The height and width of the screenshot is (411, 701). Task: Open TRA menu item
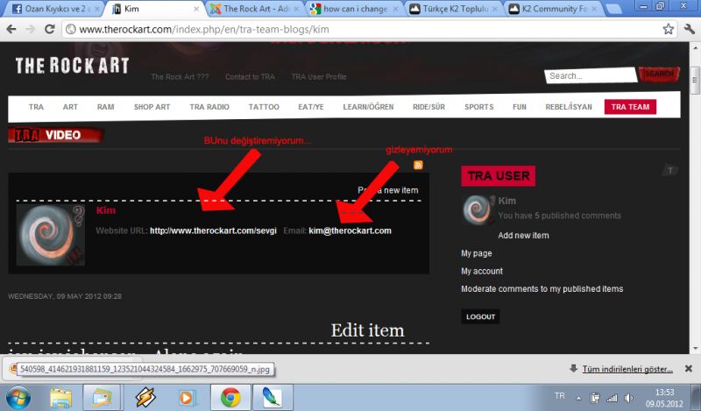[36, 107]
